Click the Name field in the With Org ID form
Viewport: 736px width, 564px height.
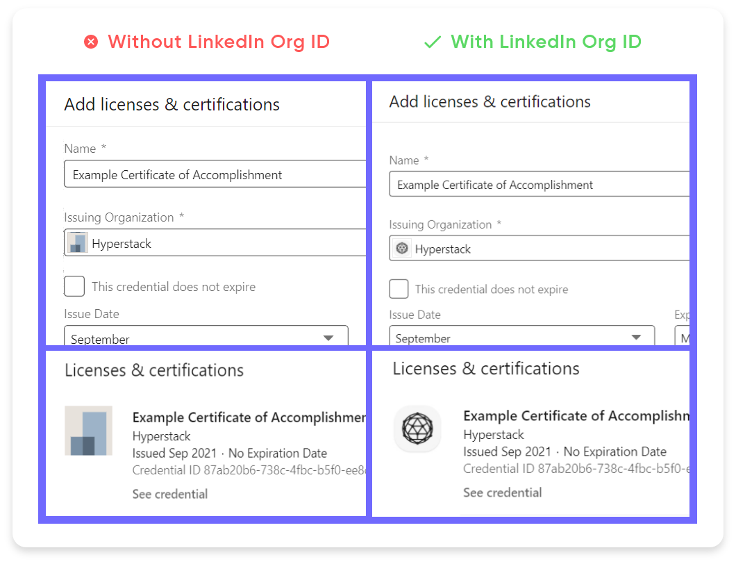coord(539,185)
